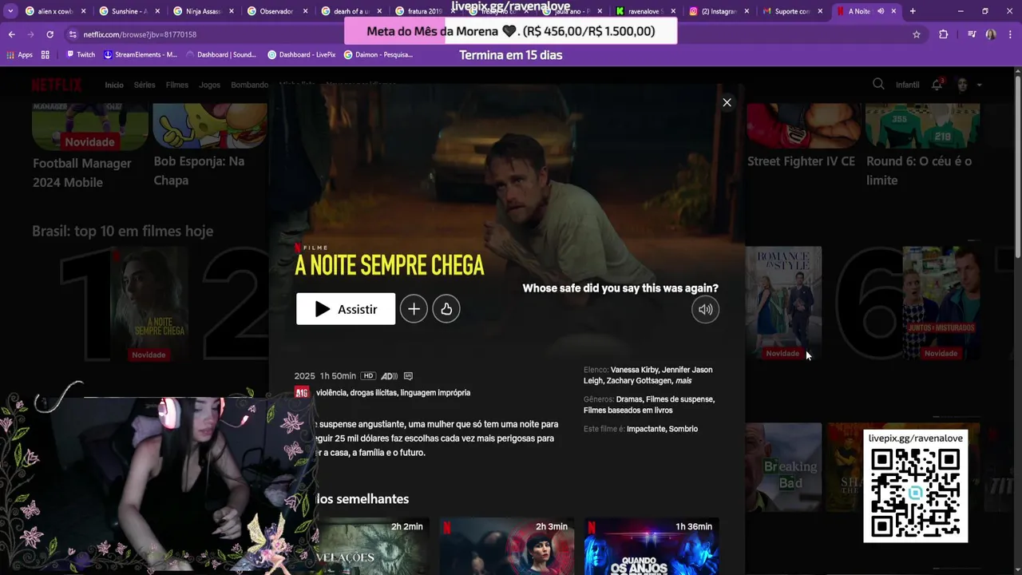Play the movie with the Assistir button
Image resolution: width=1022 pixels, height=575 pixels.
[x=346, y=309]
